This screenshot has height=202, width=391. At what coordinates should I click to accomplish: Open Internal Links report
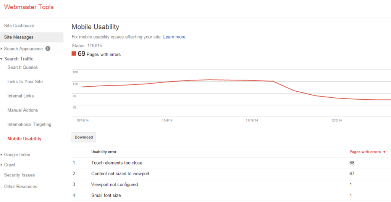21,96
